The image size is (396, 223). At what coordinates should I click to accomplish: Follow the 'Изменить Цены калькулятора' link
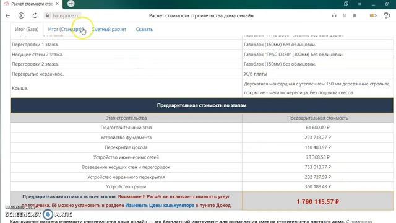click(x=160, y=205)
